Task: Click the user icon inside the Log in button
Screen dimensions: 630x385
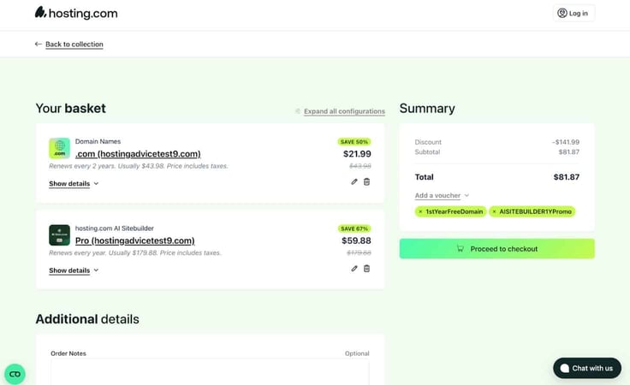Action: (562, 13)
